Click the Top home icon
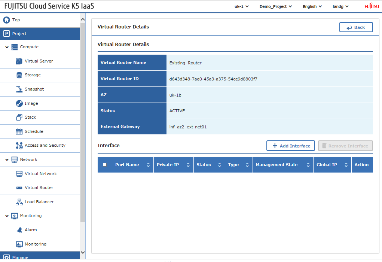Screen dimensions: 382x262 pyautogui.click(x=6, y=20)
